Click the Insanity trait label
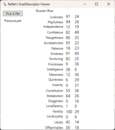The width and height of the screenshot is (115, 130). 57,85
